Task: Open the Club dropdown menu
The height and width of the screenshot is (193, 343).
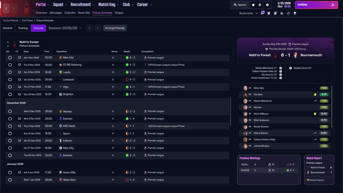Action: 128,5
